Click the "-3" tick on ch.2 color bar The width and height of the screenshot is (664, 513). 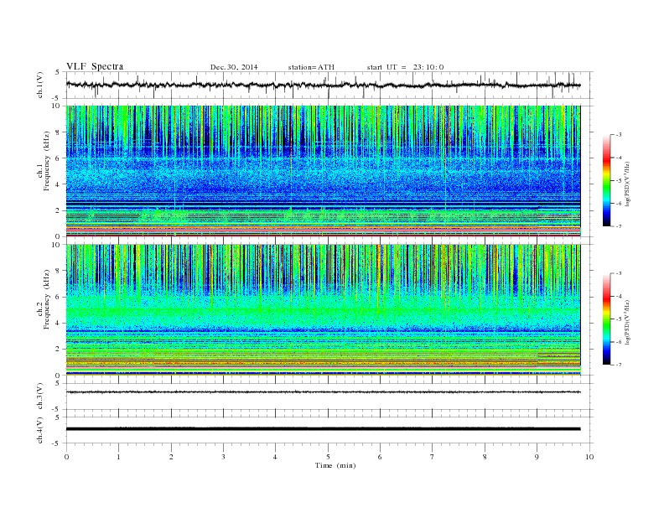pos(618,273)
